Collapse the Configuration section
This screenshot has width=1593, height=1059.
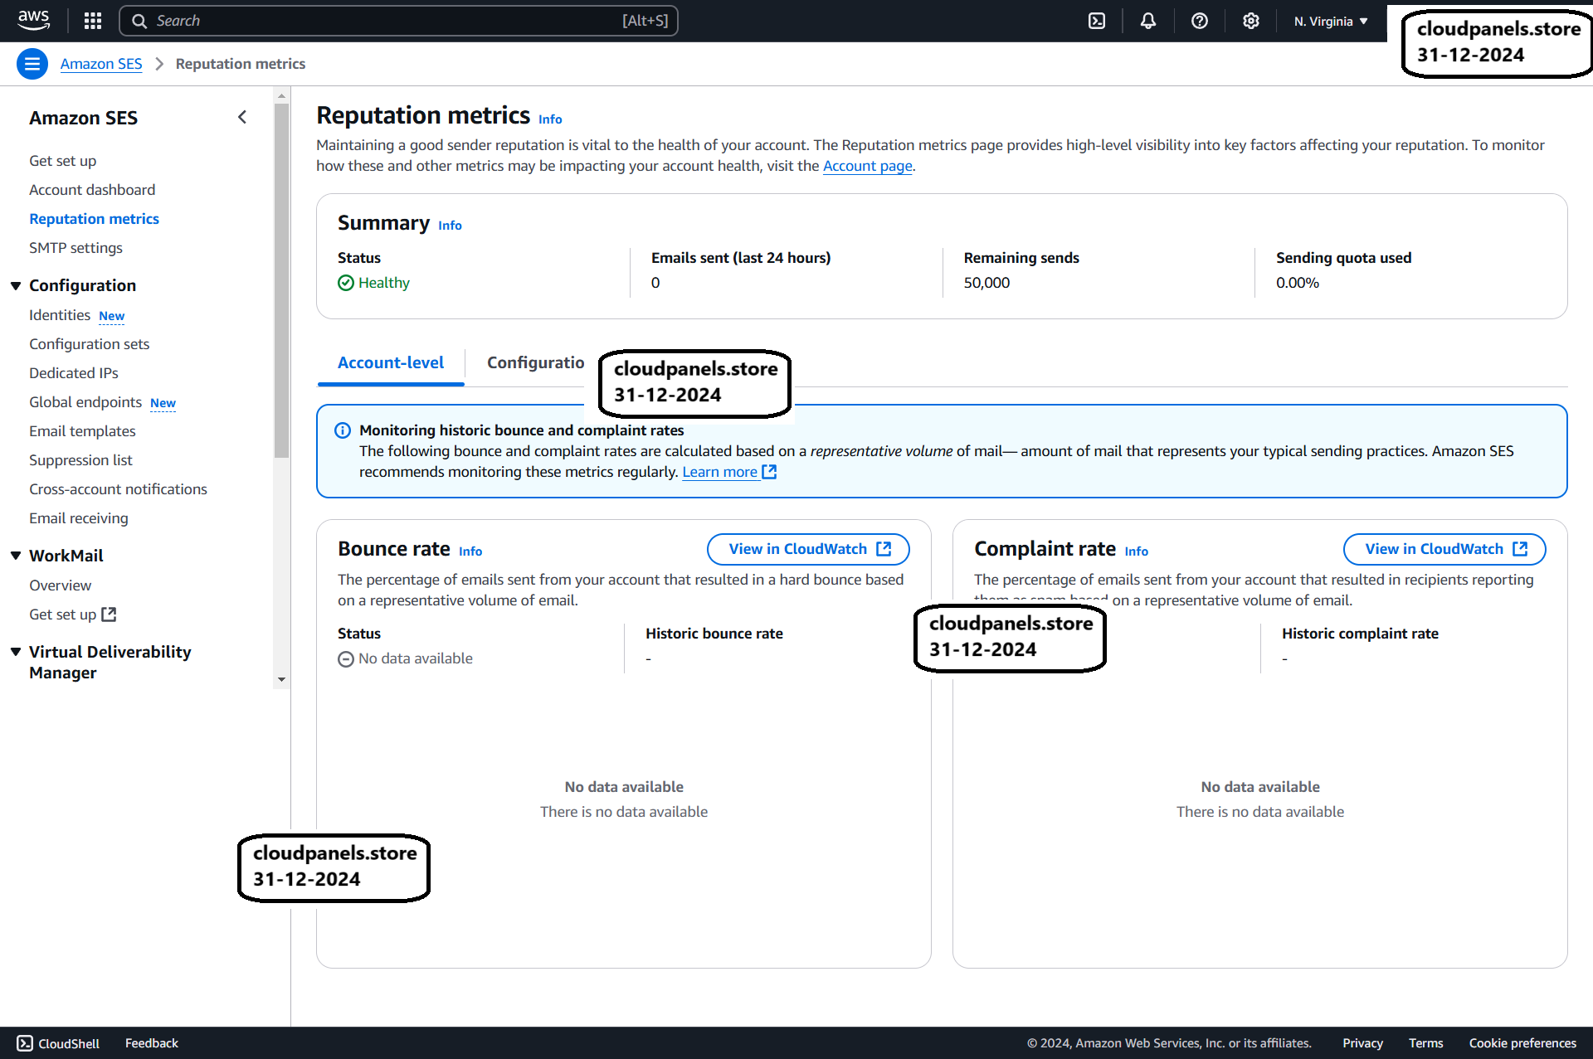[x=16, y=285]
